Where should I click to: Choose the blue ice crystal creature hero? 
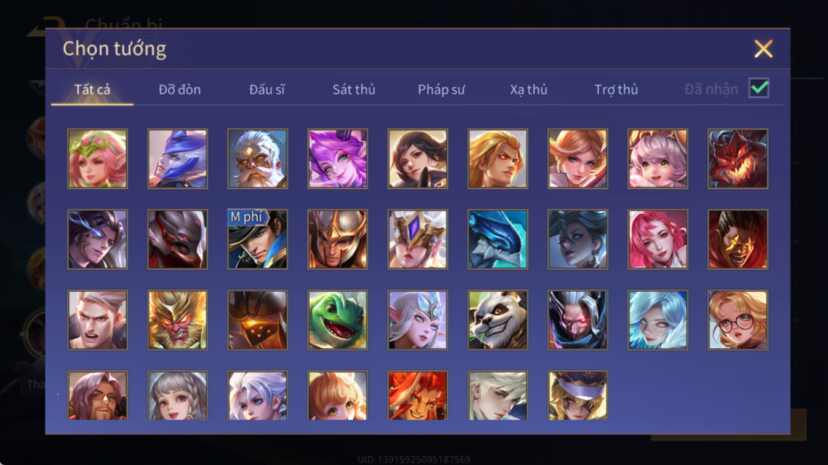tap(498, 240)
